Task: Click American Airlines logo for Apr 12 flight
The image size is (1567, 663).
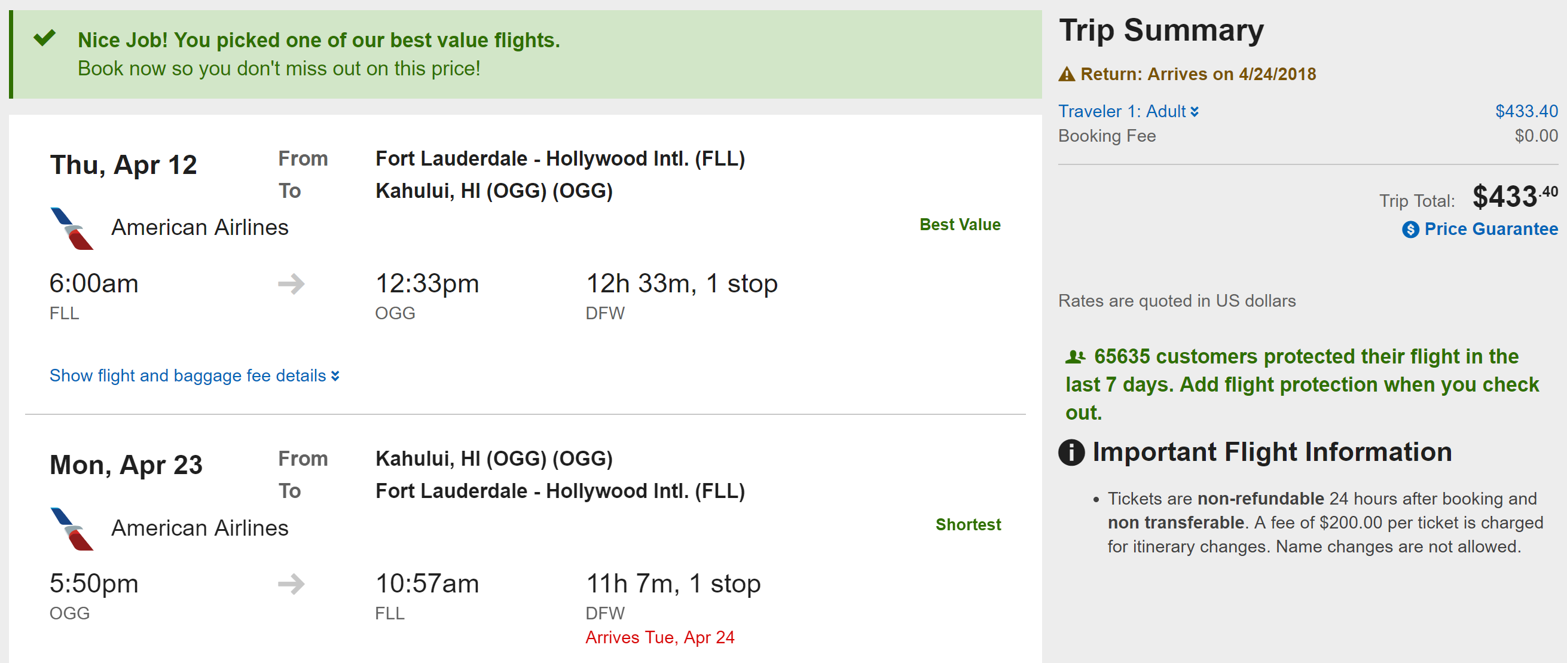Action: coord(72,228)
